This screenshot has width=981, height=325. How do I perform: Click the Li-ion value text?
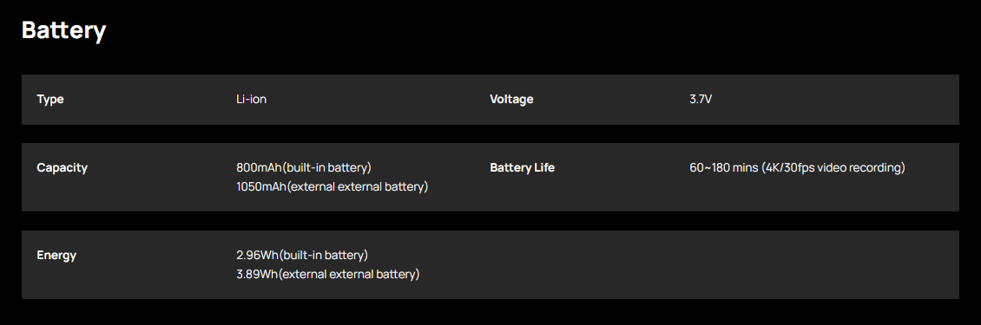(252, 100)
